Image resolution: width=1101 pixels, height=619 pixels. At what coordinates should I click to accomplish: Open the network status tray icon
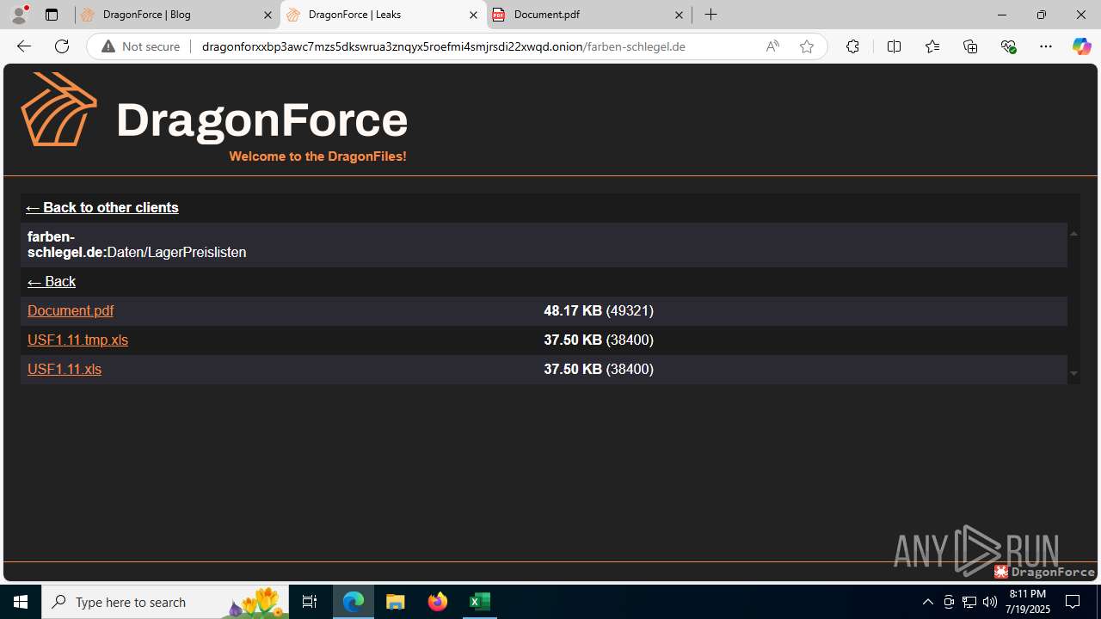[x=969, y=602]
